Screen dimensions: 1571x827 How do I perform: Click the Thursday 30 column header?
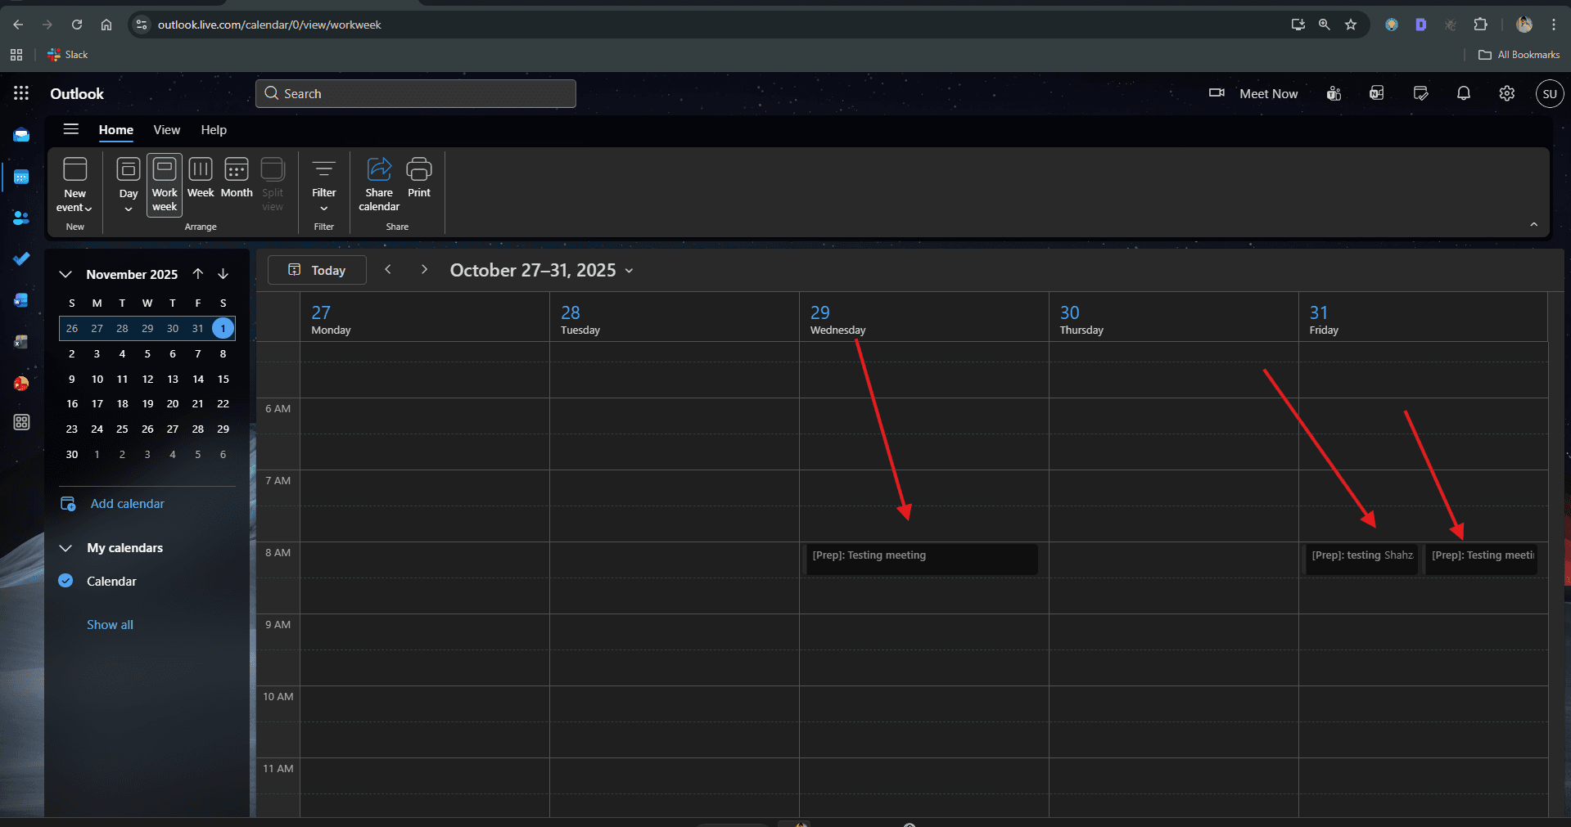click(1174, 317)
